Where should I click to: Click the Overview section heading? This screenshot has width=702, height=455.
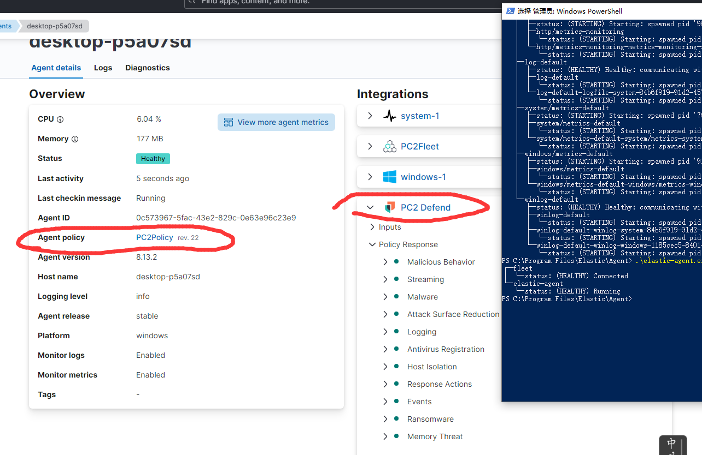click(x=57, y=94)
